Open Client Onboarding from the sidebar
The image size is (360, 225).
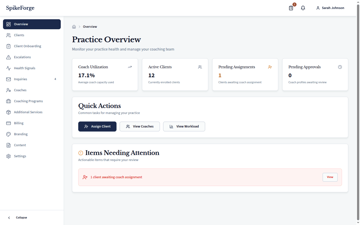(27, 46)
